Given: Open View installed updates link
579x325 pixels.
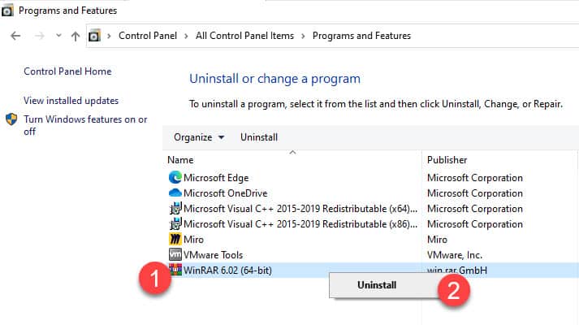Looking at the screenshot, I should click(x=71, y=101).
